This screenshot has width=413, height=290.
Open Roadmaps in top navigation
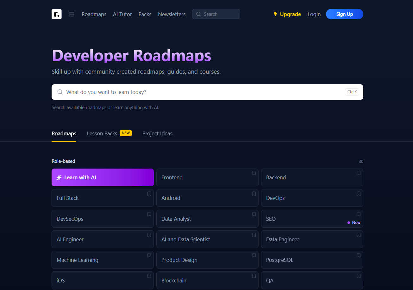point(94,14)
